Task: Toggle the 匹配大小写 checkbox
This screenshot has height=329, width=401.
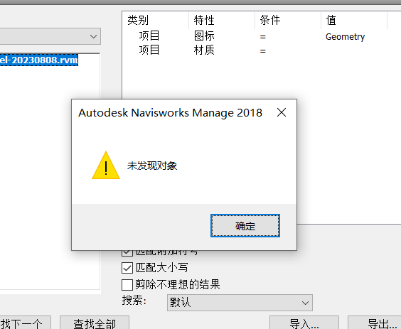Action: (x=127, y=268)
